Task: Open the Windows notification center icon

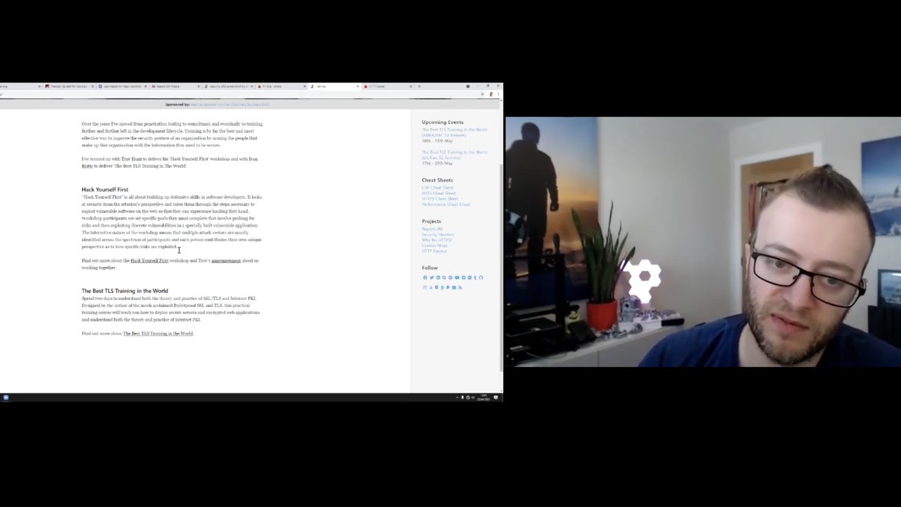Action: (x=496, y=397)
